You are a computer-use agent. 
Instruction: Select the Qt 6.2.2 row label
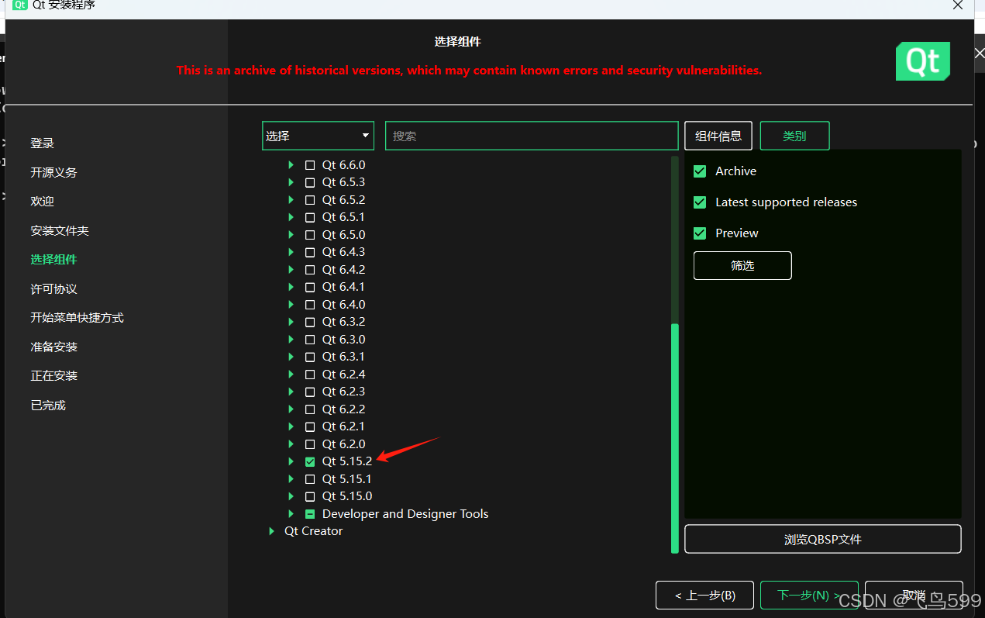click(x=343, y=409)
